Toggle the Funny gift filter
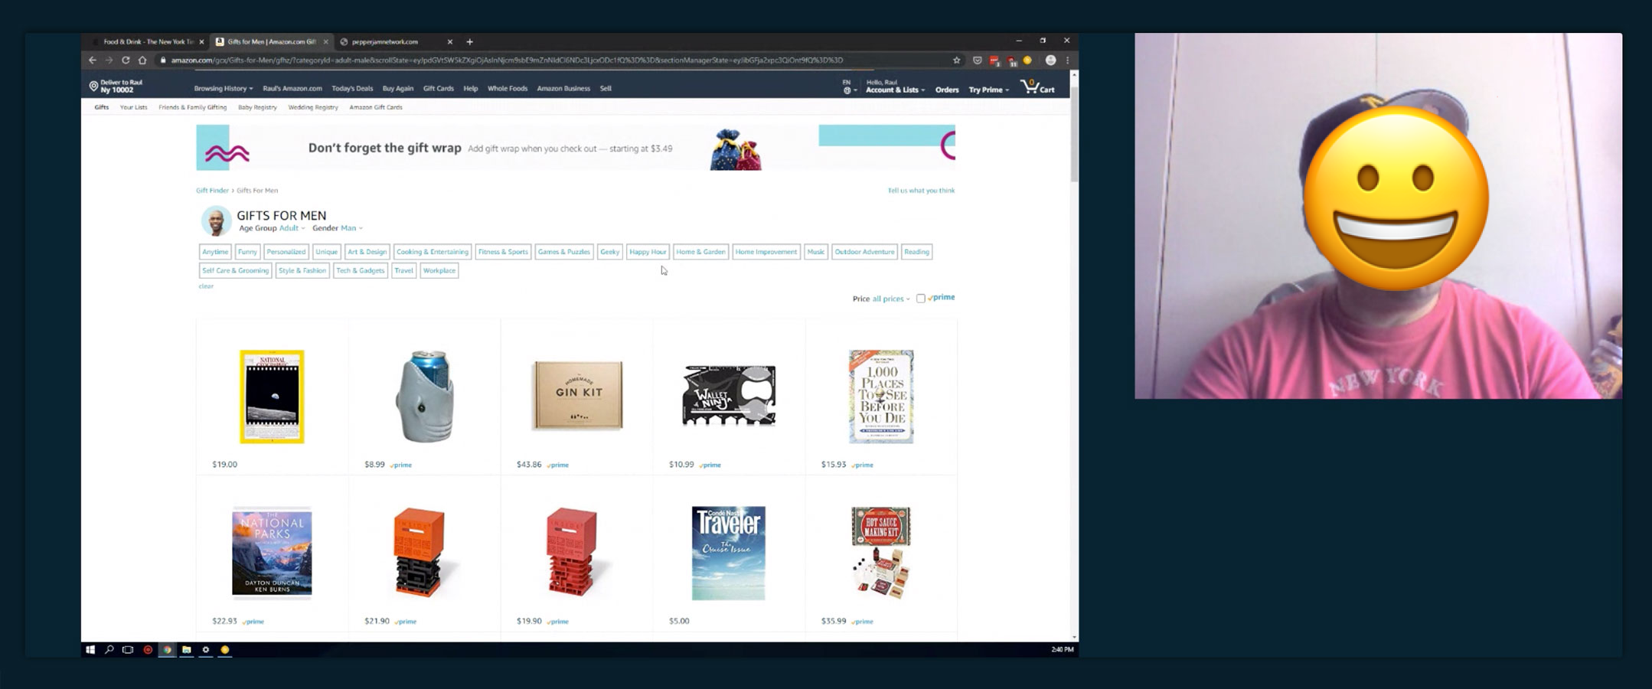This screenshot has height=689, width=1652. pos(247,252)
